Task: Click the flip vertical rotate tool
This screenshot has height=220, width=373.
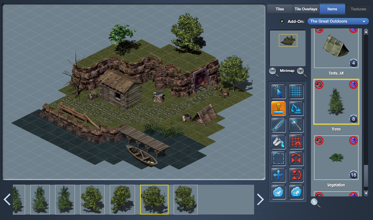Action: point(296,175)
